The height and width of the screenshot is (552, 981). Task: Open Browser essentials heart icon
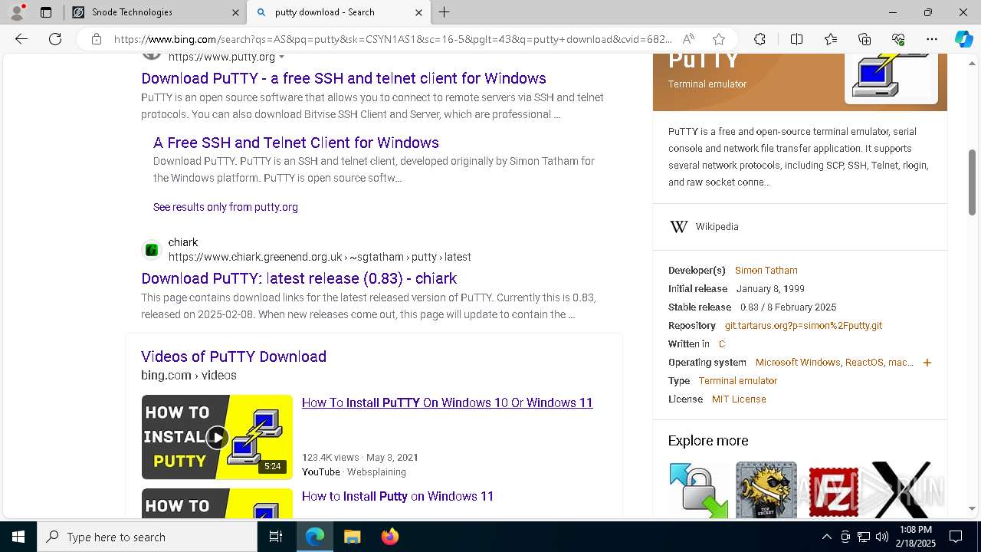pyautogui.click(x=898, y=39)
